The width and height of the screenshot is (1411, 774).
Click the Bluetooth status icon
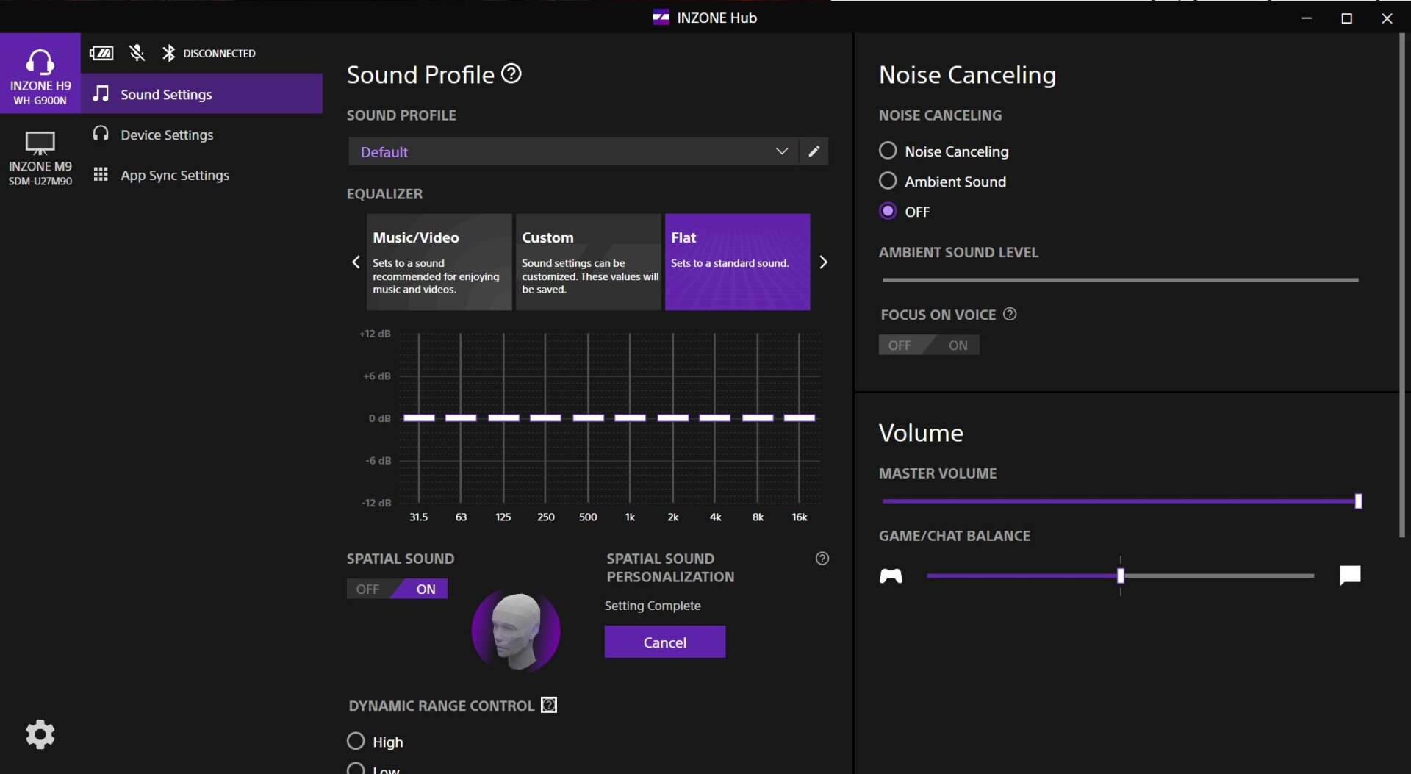pos(168,52)
